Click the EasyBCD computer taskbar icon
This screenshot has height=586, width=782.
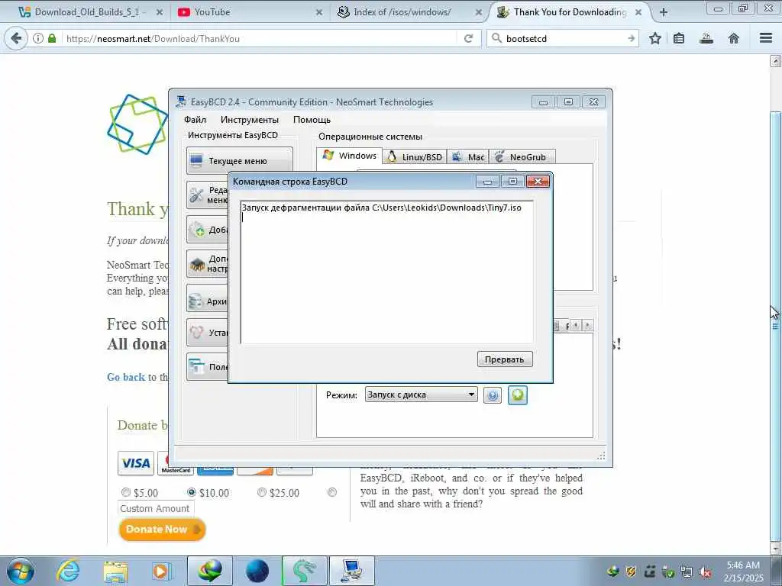(x=352, y=571)
